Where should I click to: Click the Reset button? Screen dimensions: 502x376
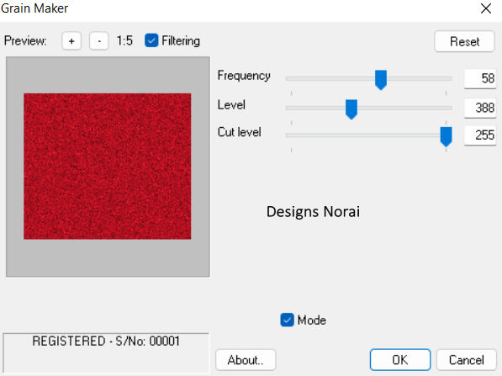click(x=464, y=41)
